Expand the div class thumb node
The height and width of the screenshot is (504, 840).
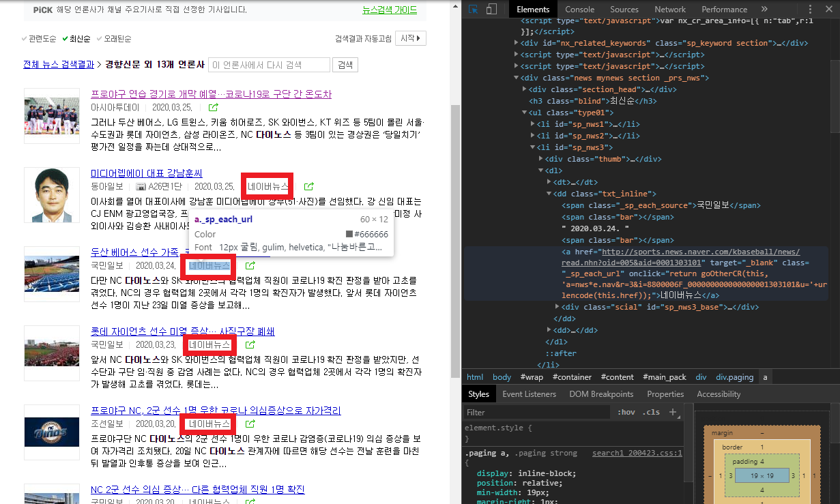pos(542,159)
